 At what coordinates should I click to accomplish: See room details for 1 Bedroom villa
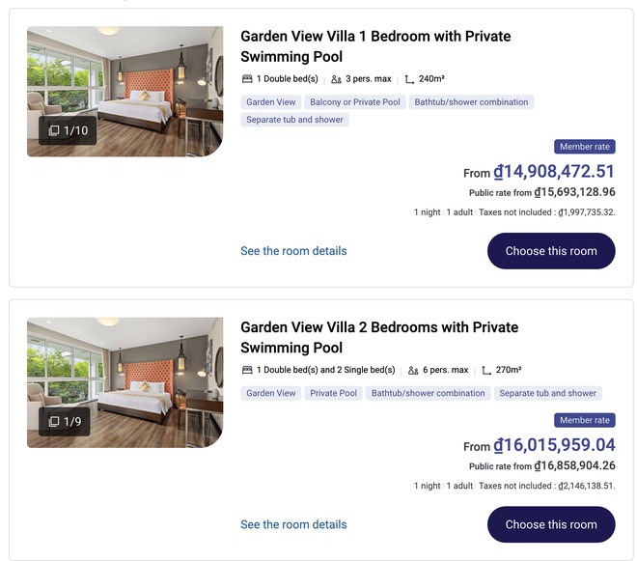coord(293,251)
